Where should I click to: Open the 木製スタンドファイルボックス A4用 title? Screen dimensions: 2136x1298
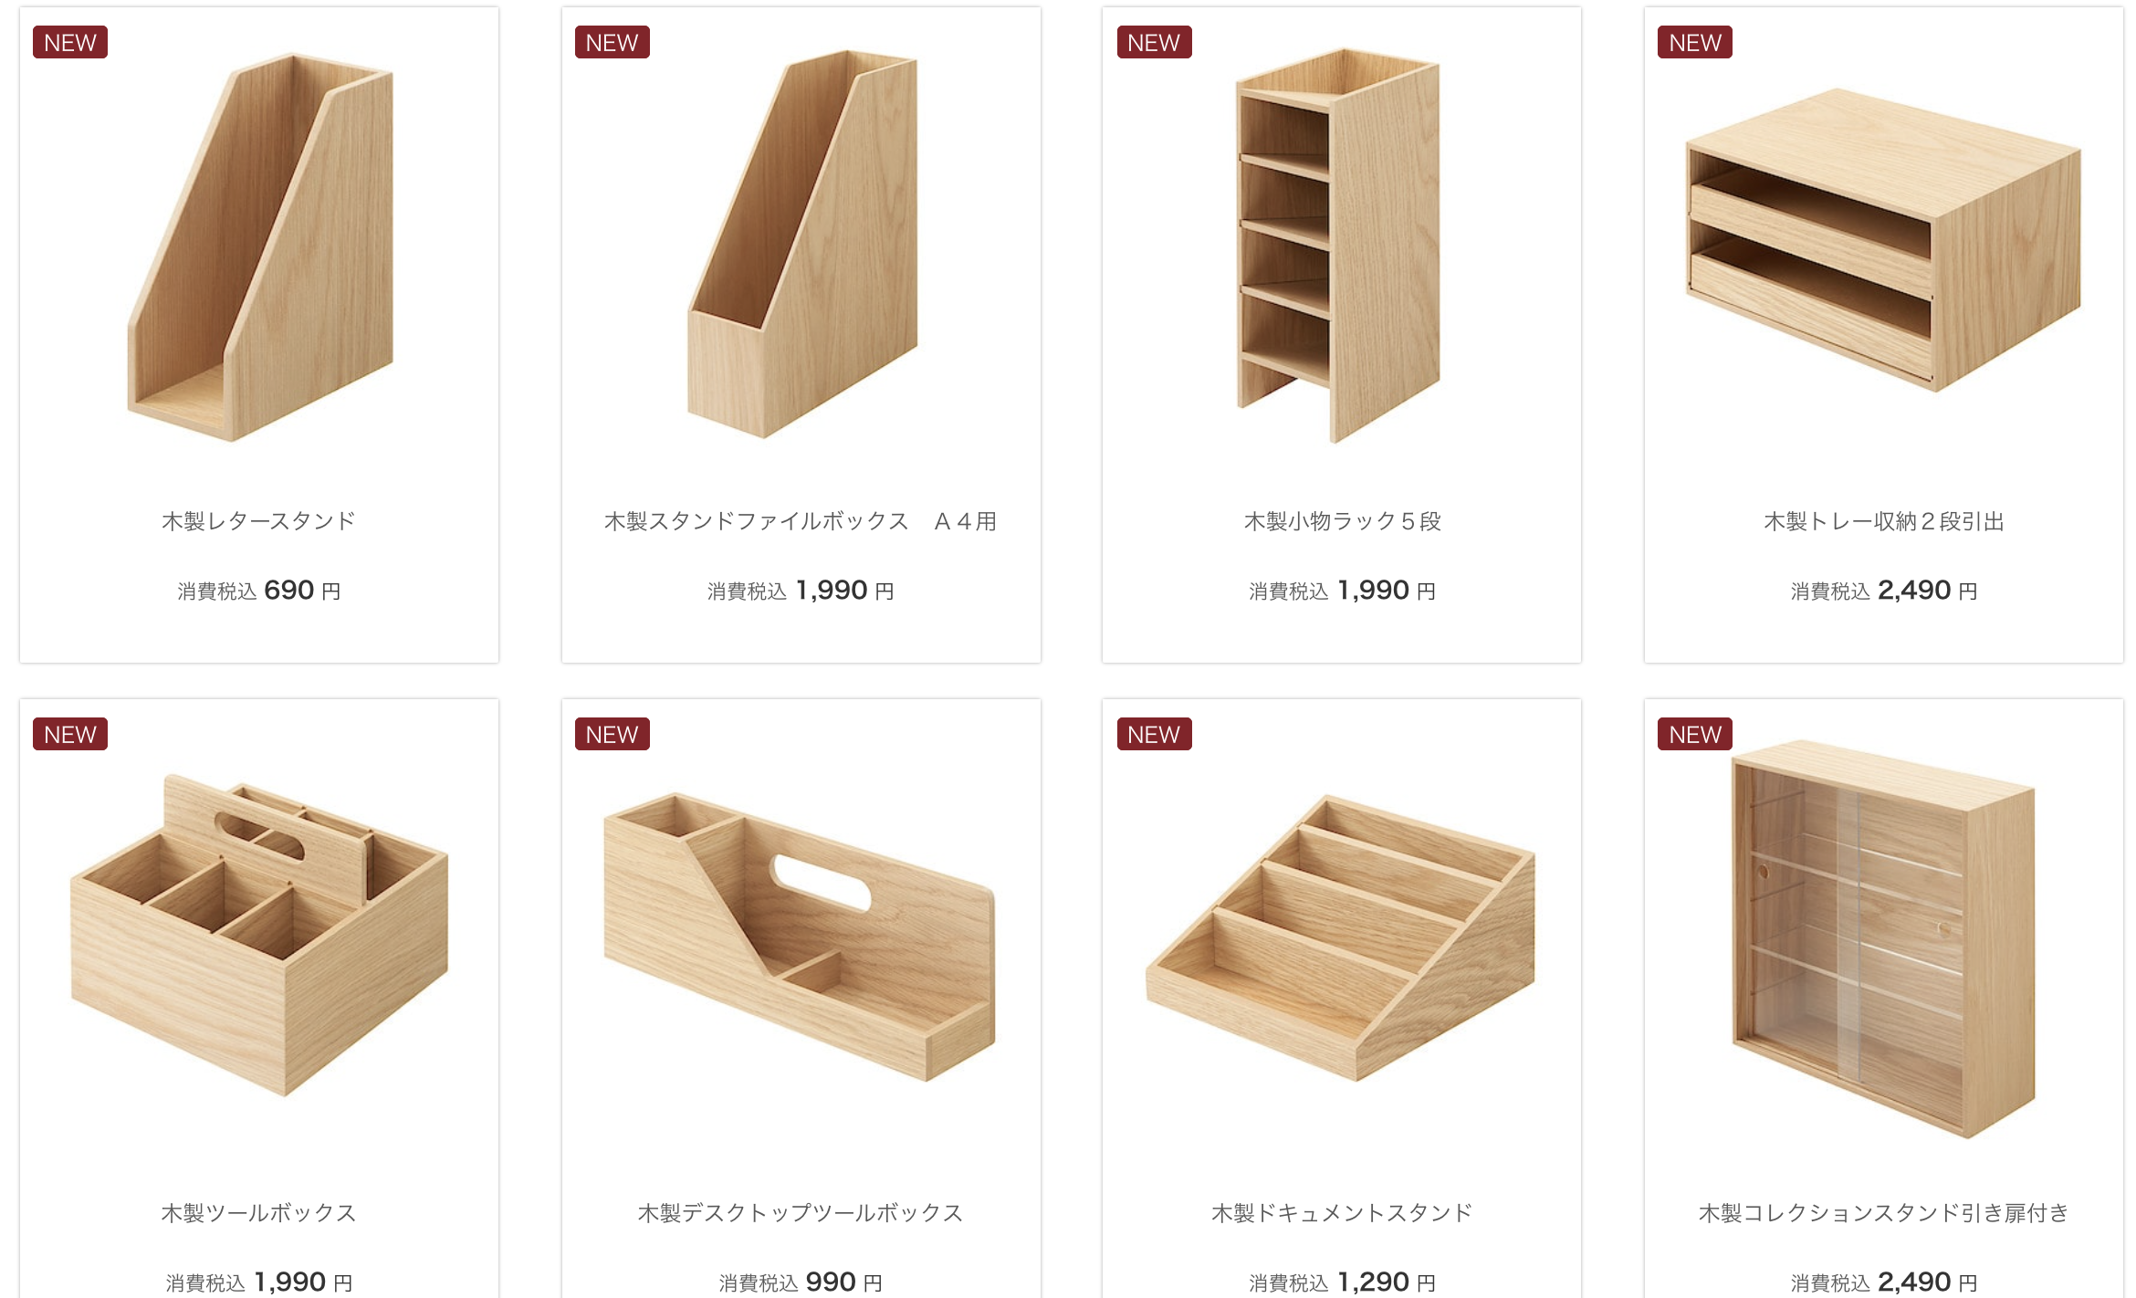coord(801,521)
